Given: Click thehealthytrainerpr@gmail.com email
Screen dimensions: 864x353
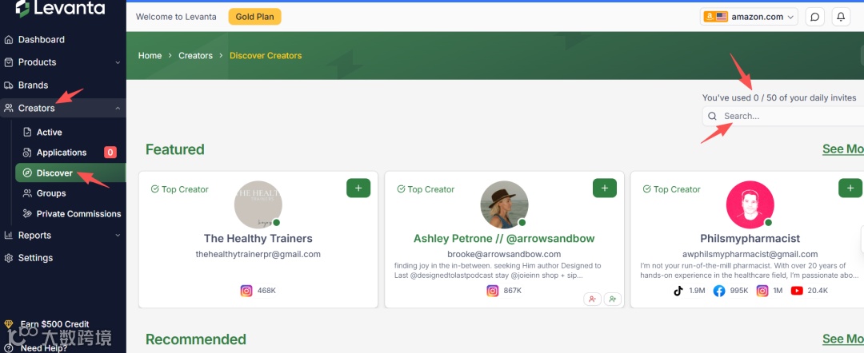Looking at the screenshot, I should pyautogui.click(x=258, y=254).
